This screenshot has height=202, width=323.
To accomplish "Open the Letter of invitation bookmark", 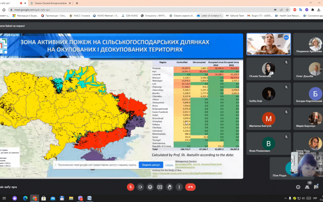I will coord(210,16).
